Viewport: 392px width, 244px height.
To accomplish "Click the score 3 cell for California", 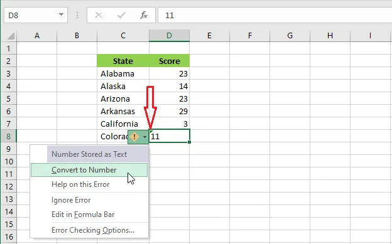I will pos(170,124).
